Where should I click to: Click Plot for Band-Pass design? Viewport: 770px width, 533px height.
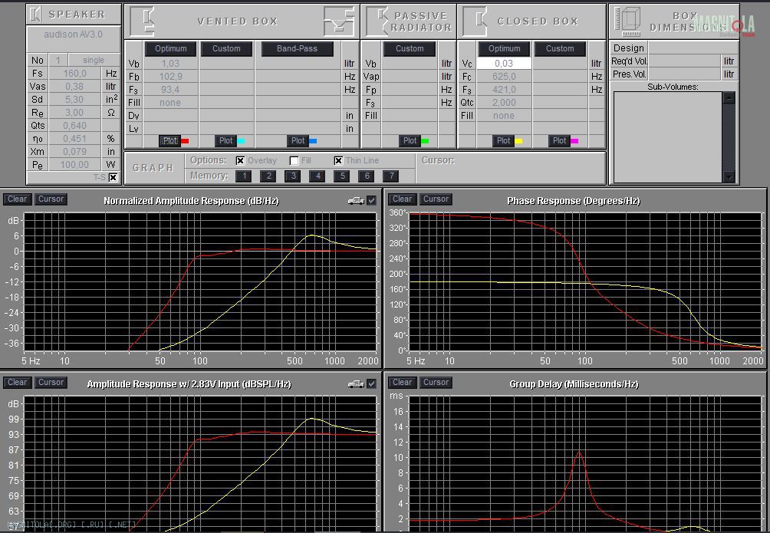tap(298, 141)
